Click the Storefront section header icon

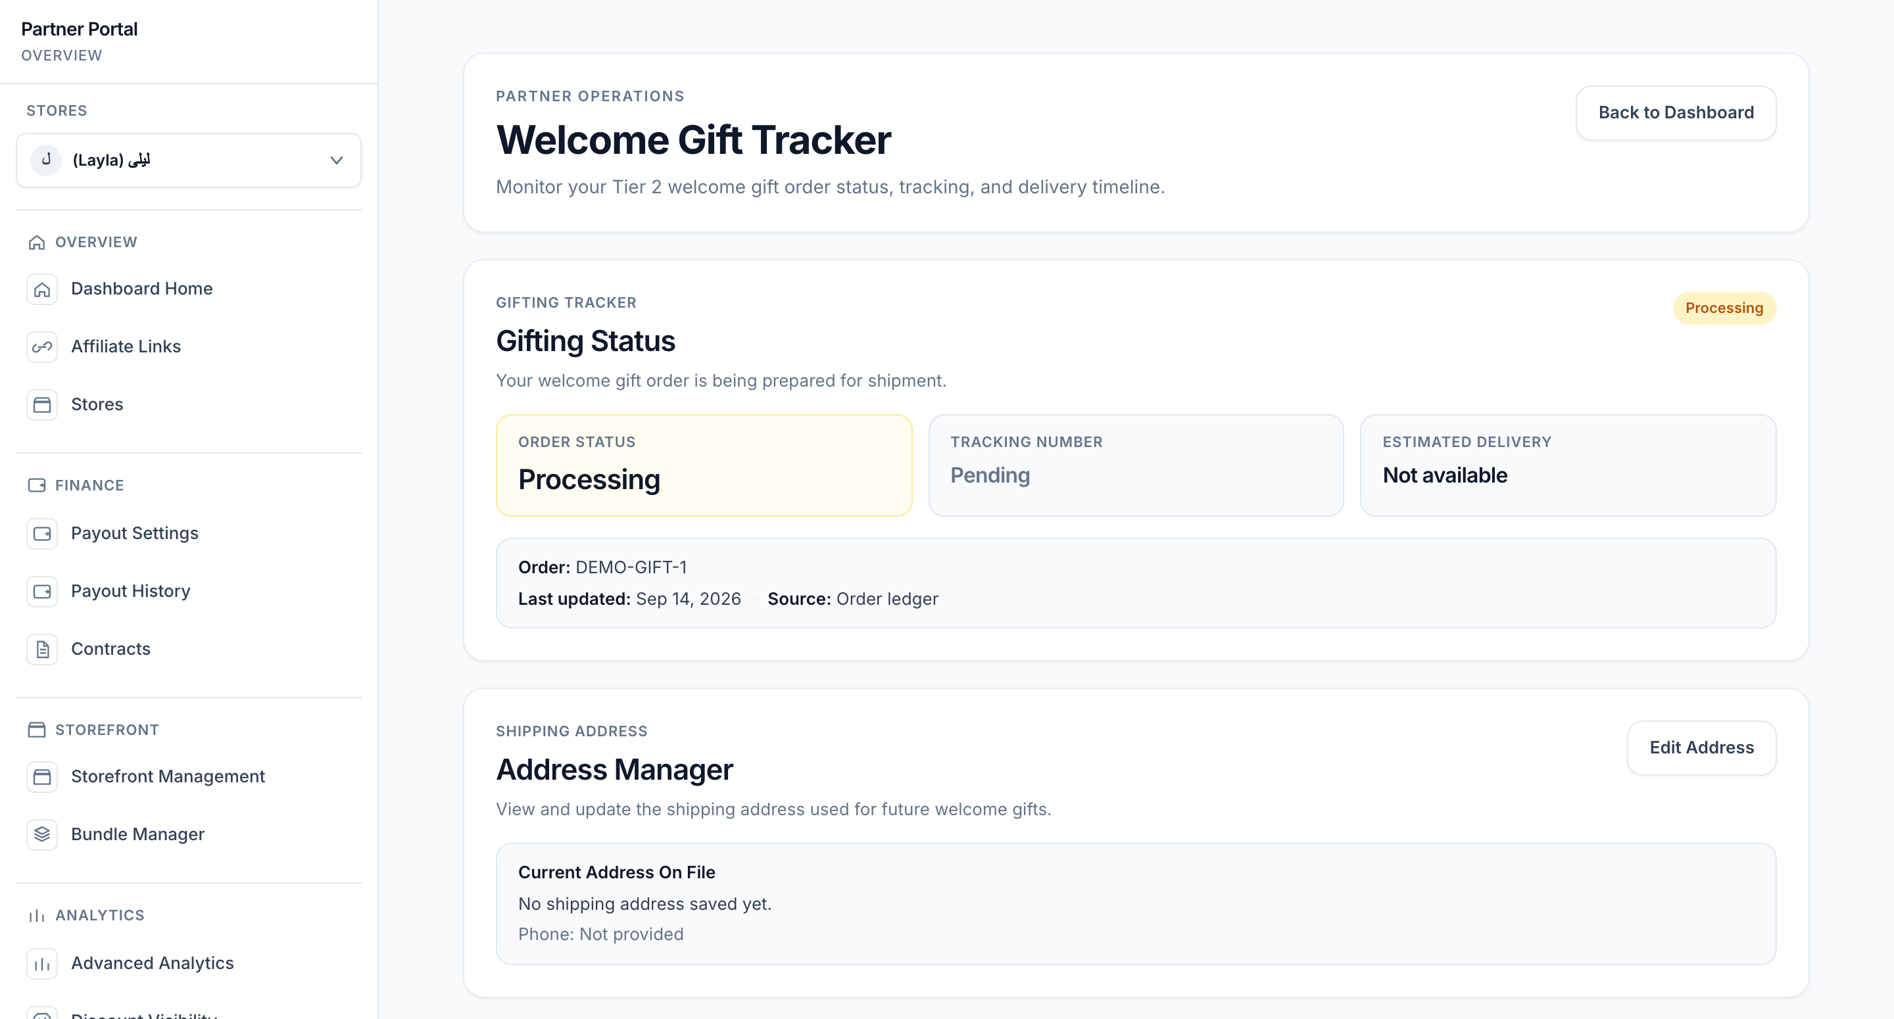click(37, 730)
